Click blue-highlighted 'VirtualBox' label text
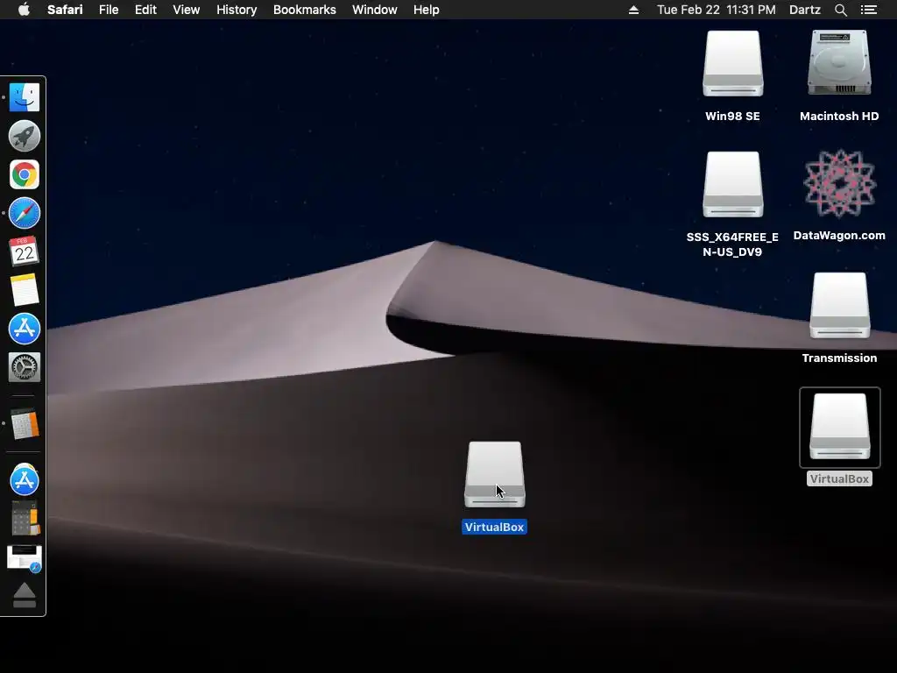 click(495, 527)
